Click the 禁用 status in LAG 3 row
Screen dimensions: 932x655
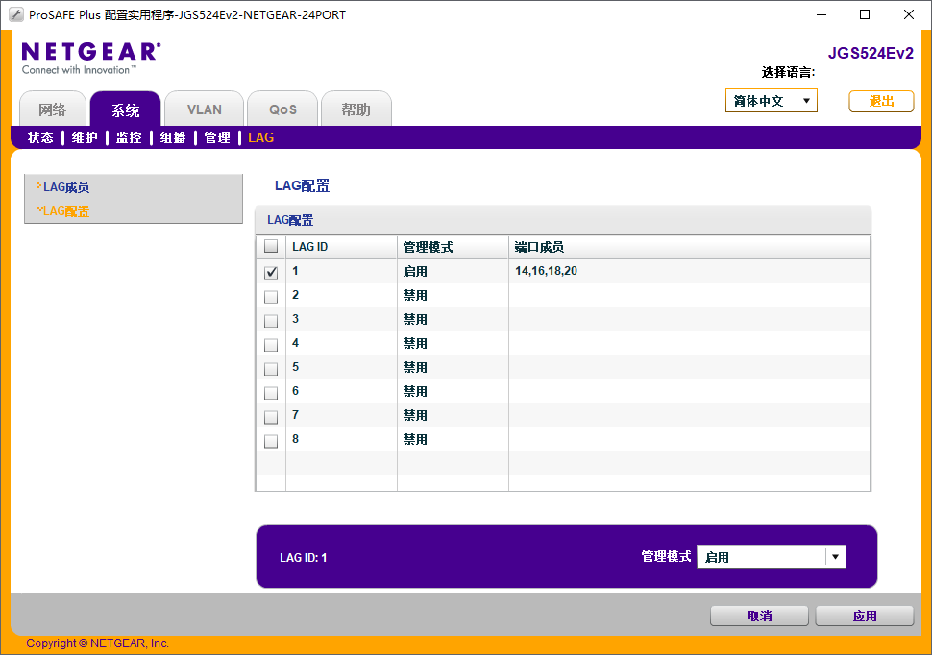[415, 319]
